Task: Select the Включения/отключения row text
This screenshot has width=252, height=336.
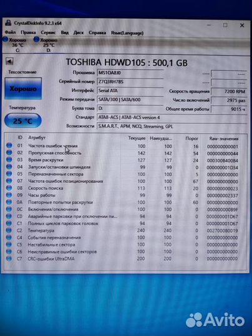Action: 53,209
